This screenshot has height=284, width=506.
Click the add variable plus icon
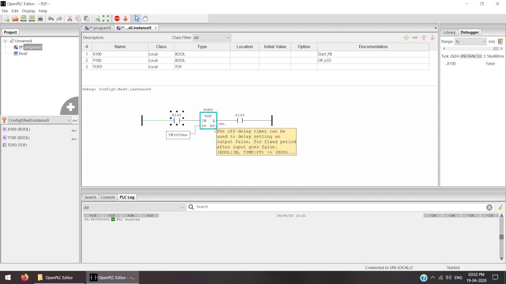point(406,37)
